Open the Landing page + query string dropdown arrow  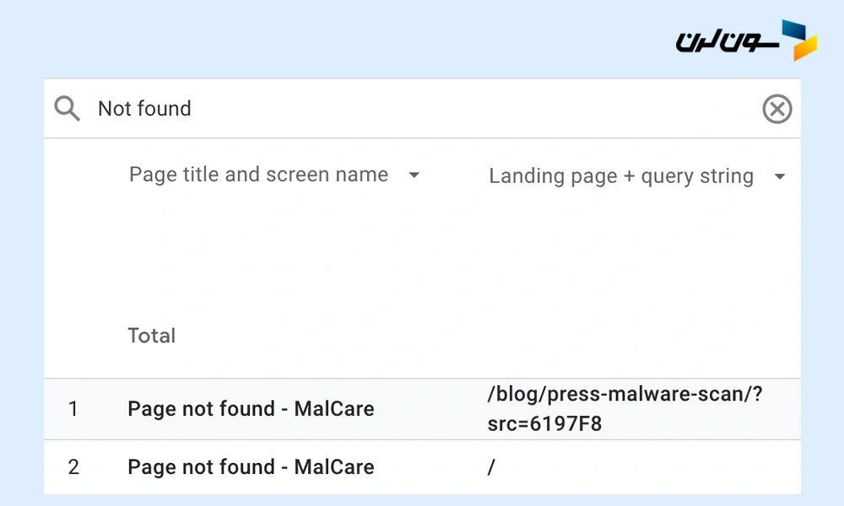pyautogui.click(x=779, y=177)
